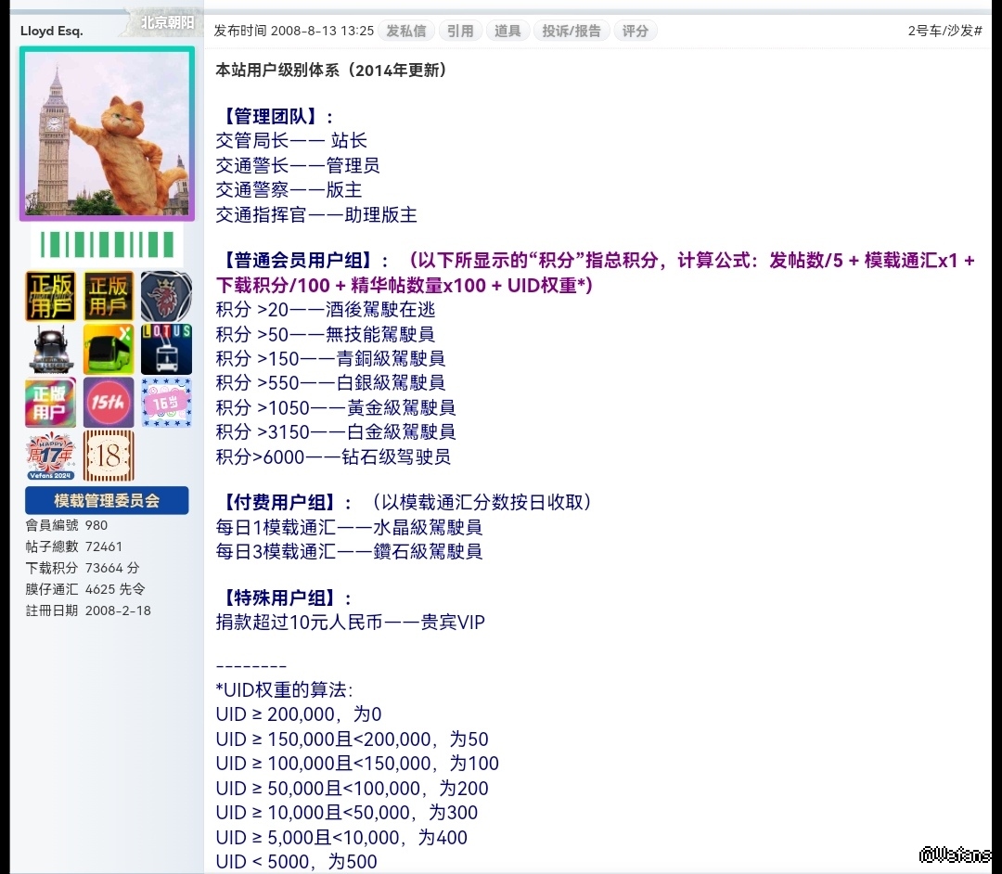
Task: Open the Happy 周17年 Vefans 2024 badge
Action: [x=50, y=456]
